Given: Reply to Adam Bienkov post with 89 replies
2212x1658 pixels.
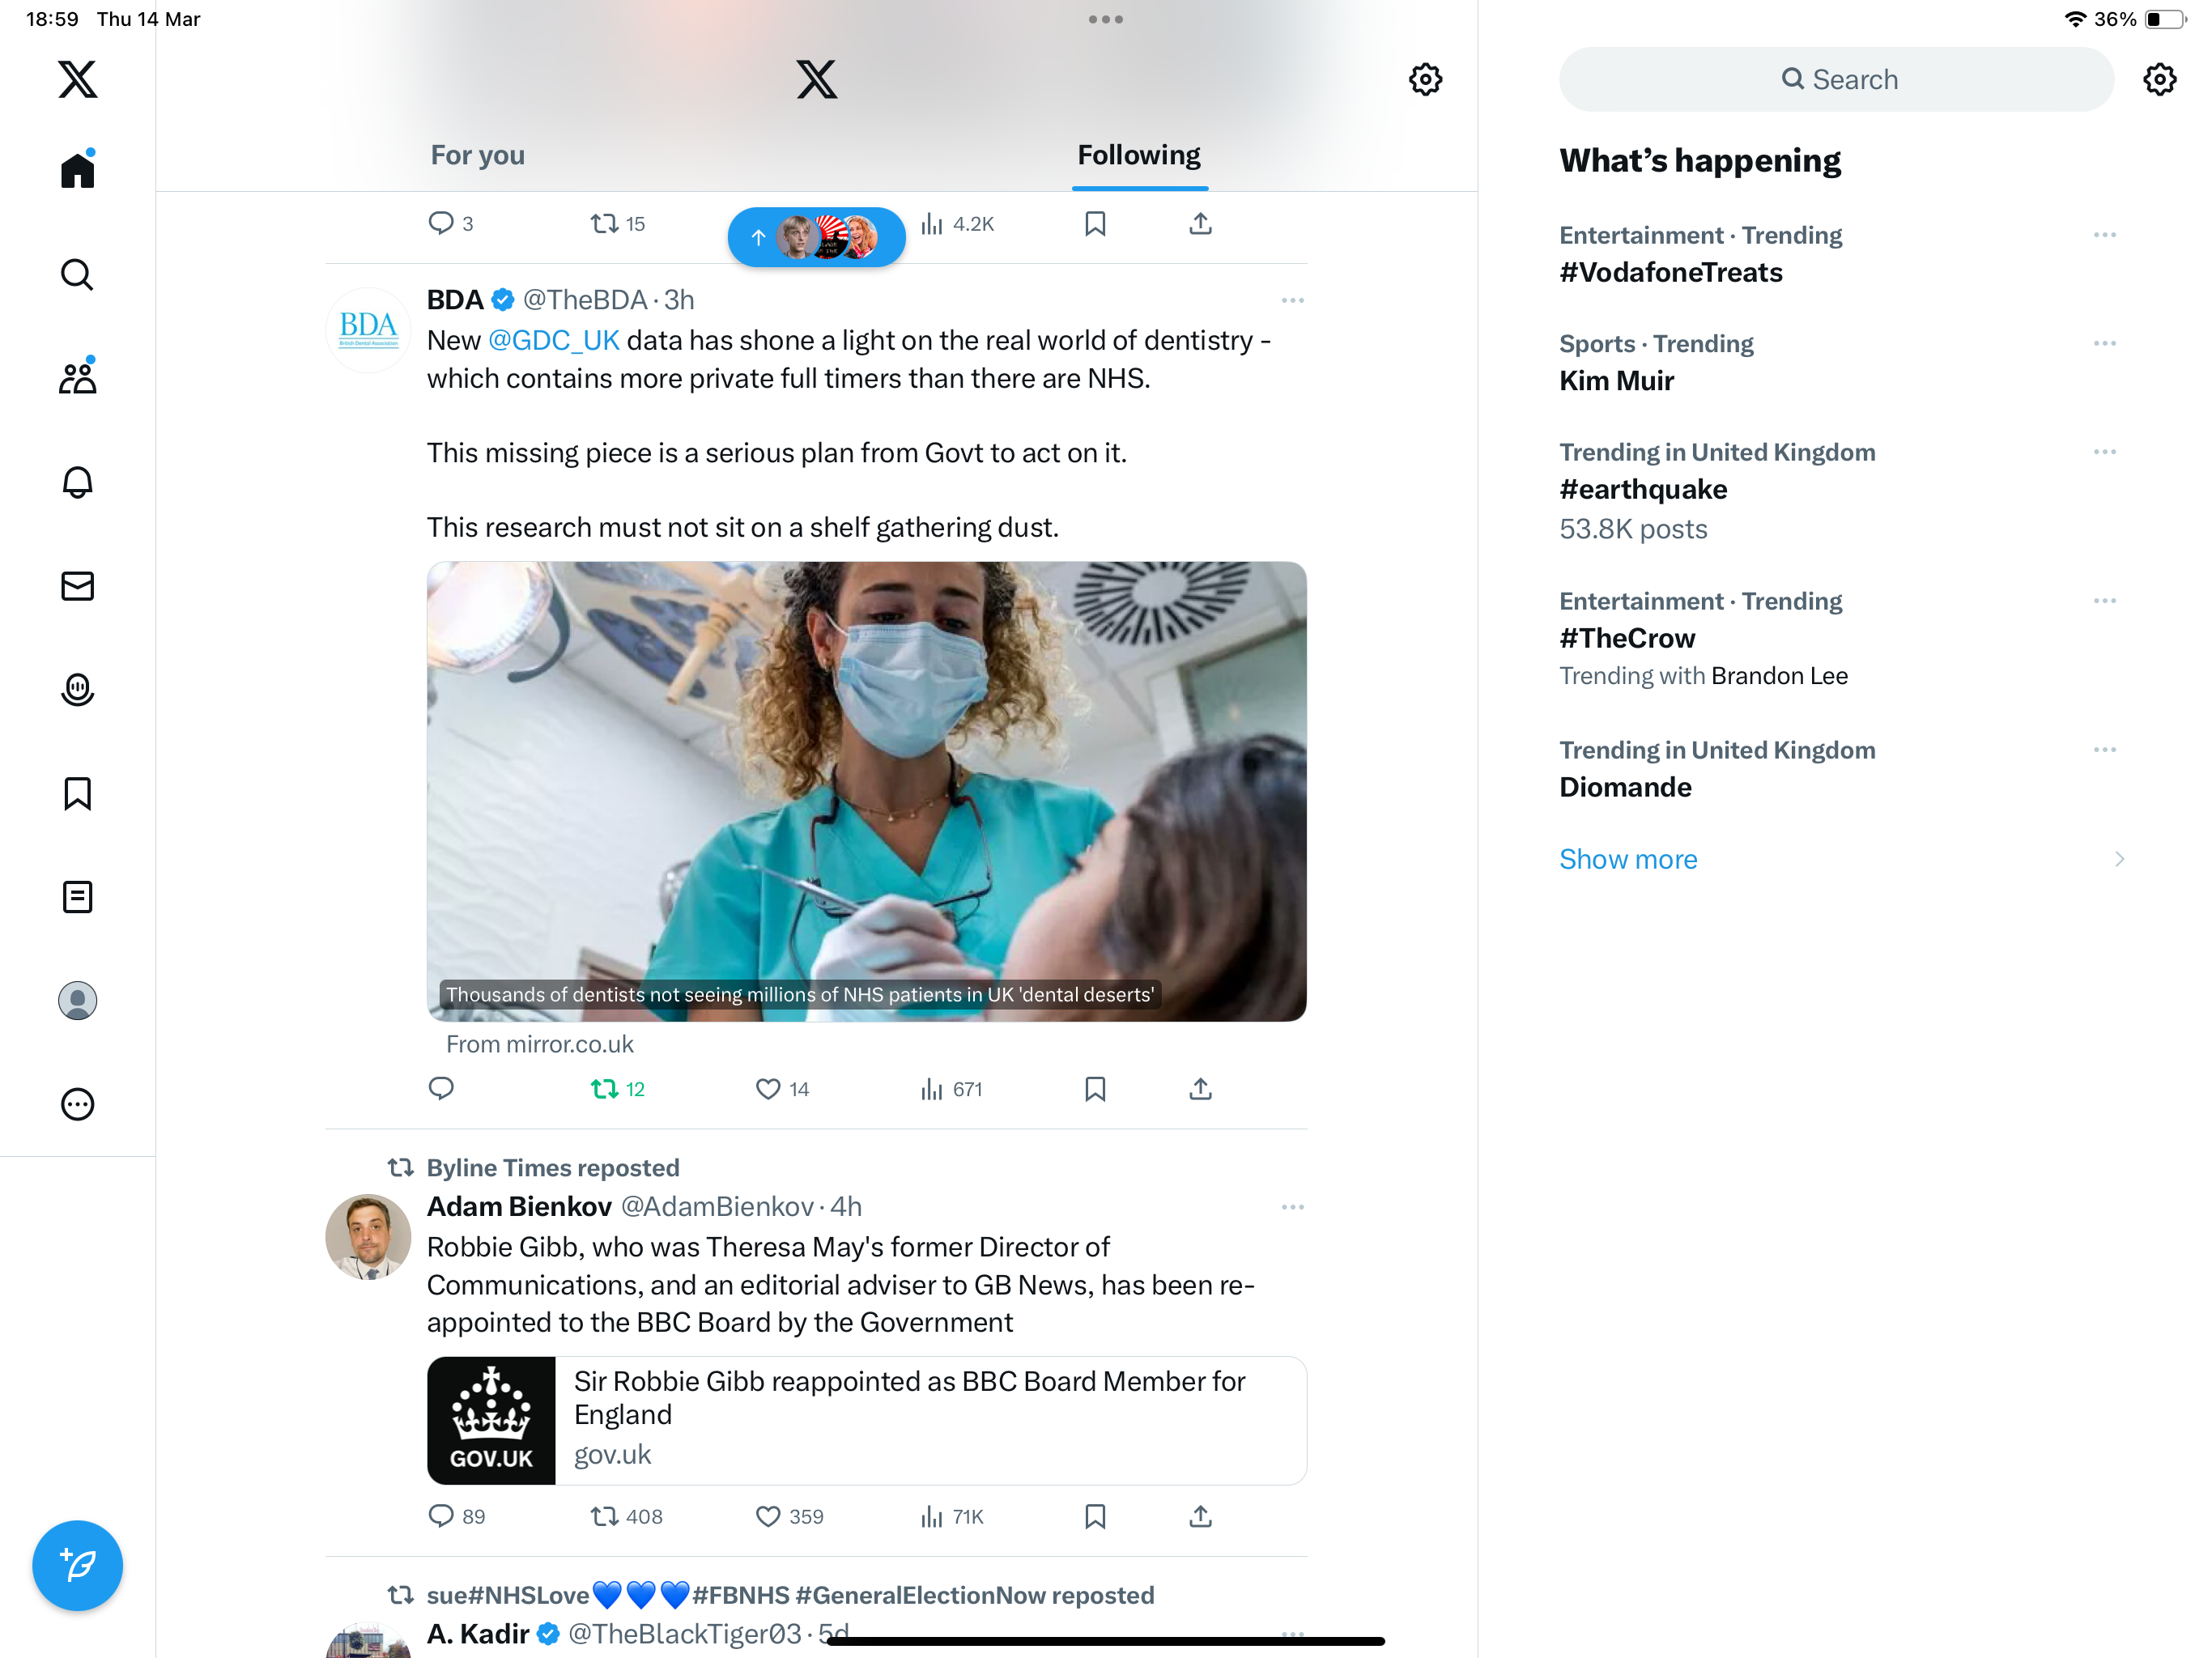Looking at the screenshot, I should [456, 1516].
